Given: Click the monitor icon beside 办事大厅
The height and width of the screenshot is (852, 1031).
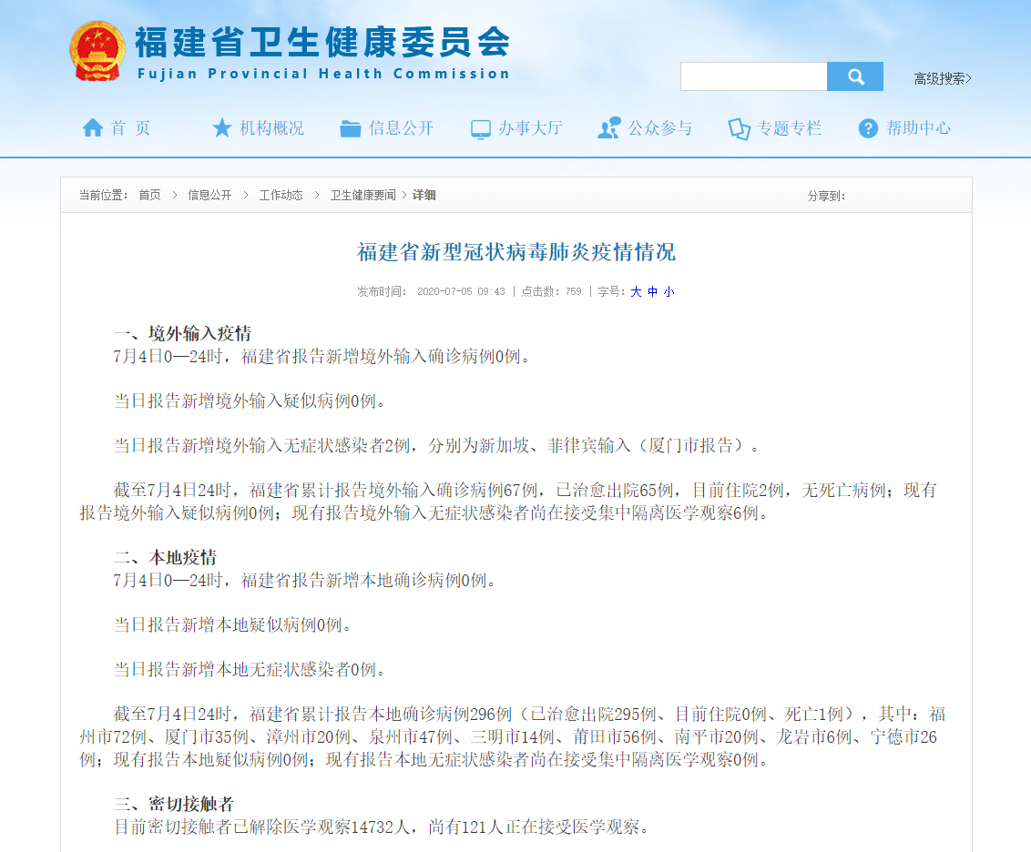Looking at the screenshot, I should tap(481, 129).
